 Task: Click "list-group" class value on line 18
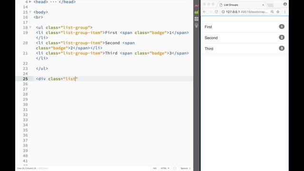[76, 28]
